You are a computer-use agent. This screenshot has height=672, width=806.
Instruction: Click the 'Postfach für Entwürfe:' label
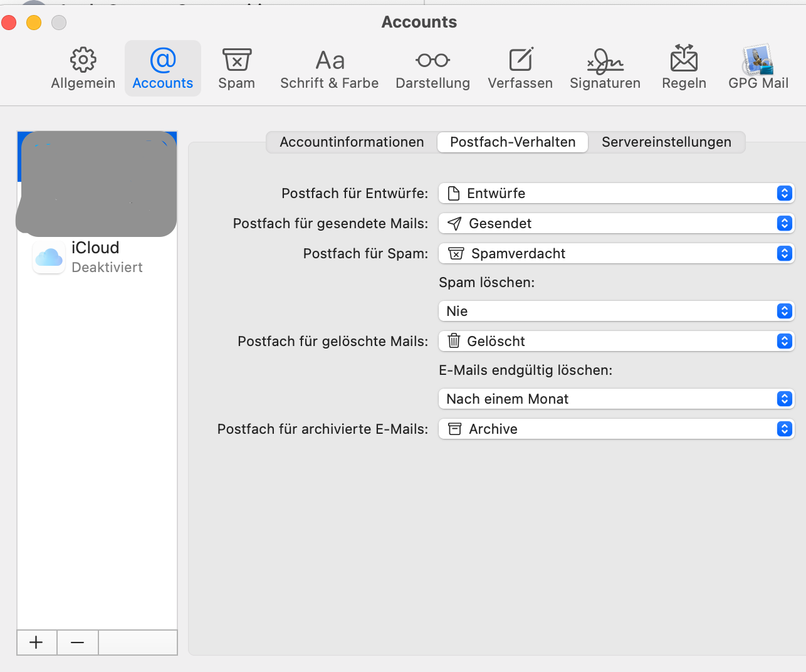tap(355, 193)
